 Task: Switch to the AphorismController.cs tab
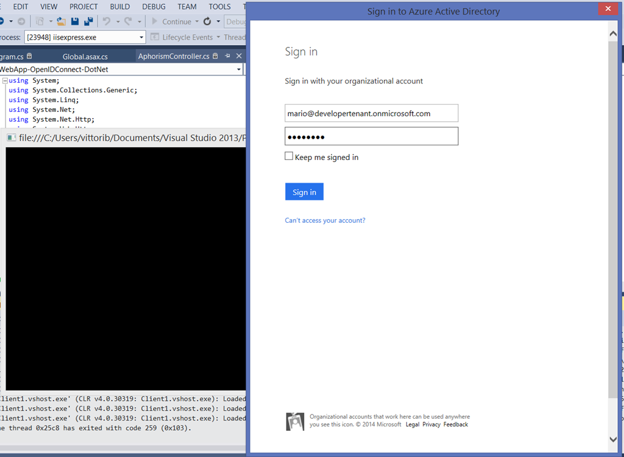[174, 57]
